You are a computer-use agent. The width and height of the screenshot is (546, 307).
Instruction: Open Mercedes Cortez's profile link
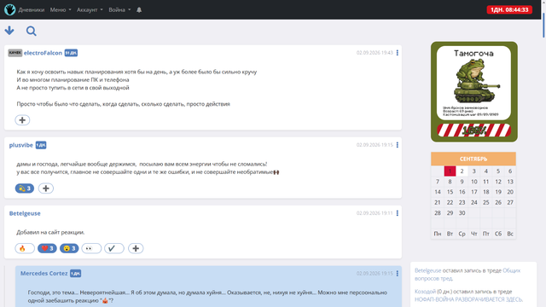(44, 273)
